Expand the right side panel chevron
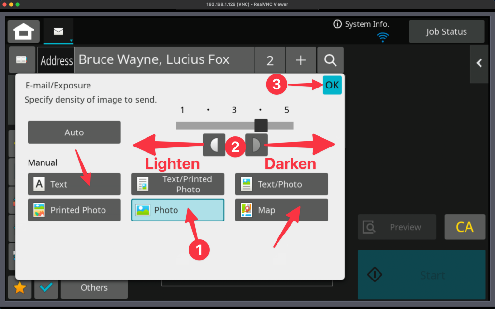 [x=479, y=63]
